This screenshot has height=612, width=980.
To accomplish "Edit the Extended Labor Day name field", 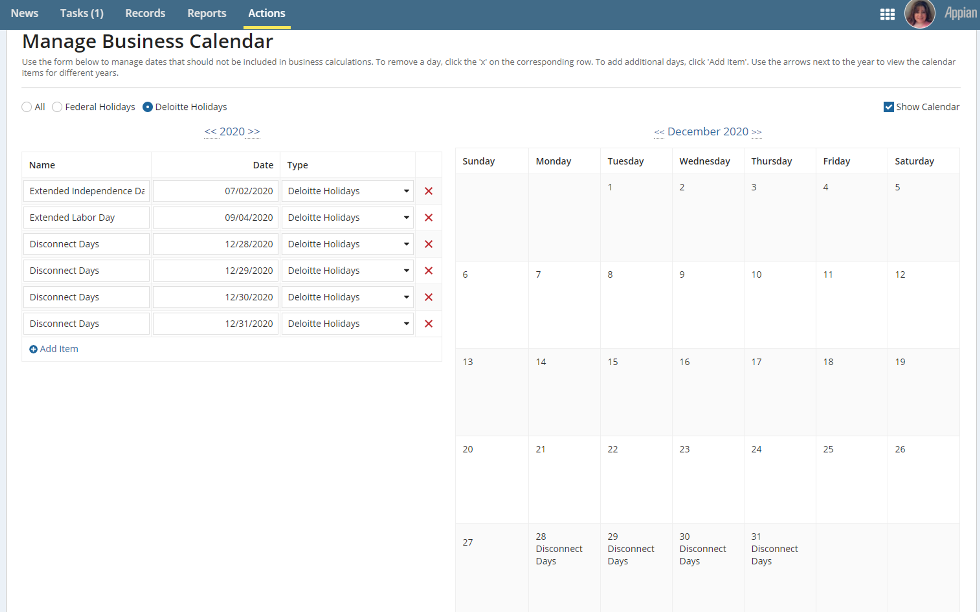I will pos(87,217).
